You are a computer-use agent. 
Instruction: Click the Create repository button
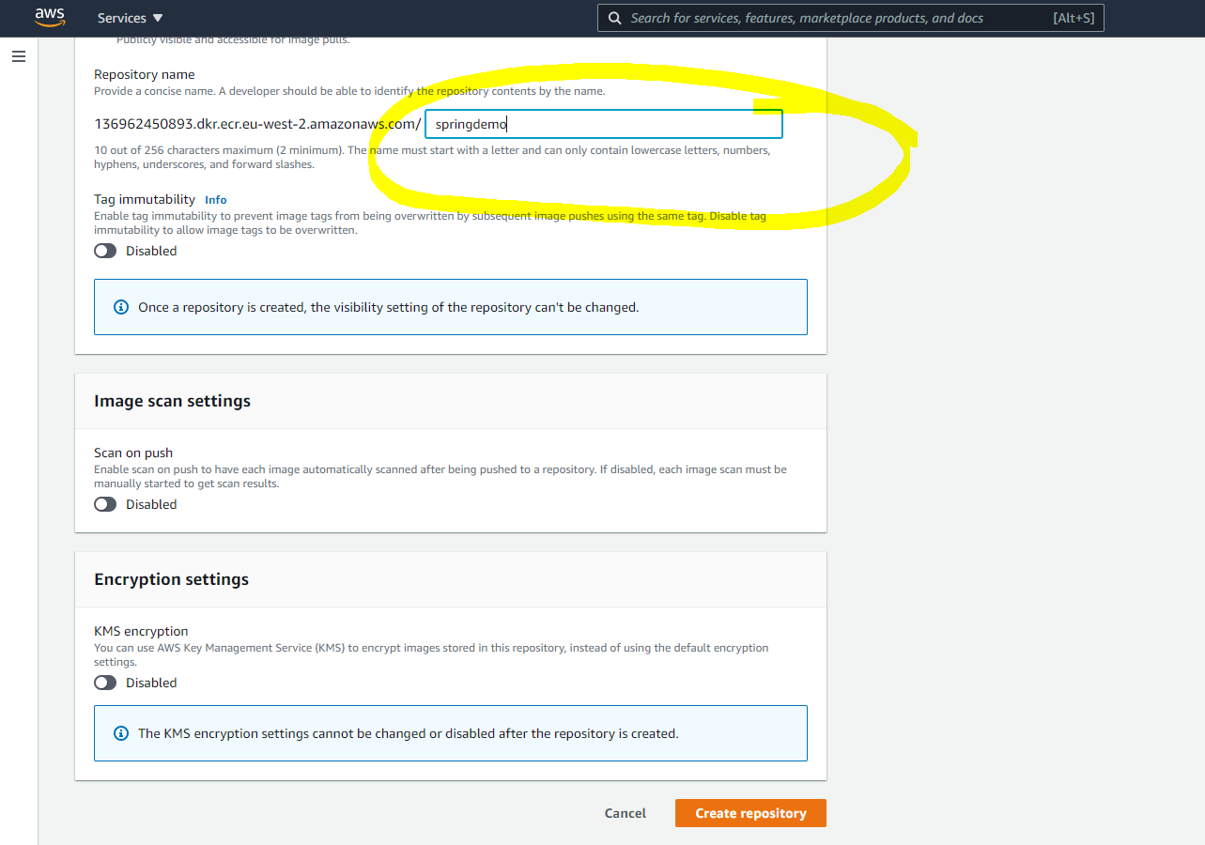[x=750, y=813]
